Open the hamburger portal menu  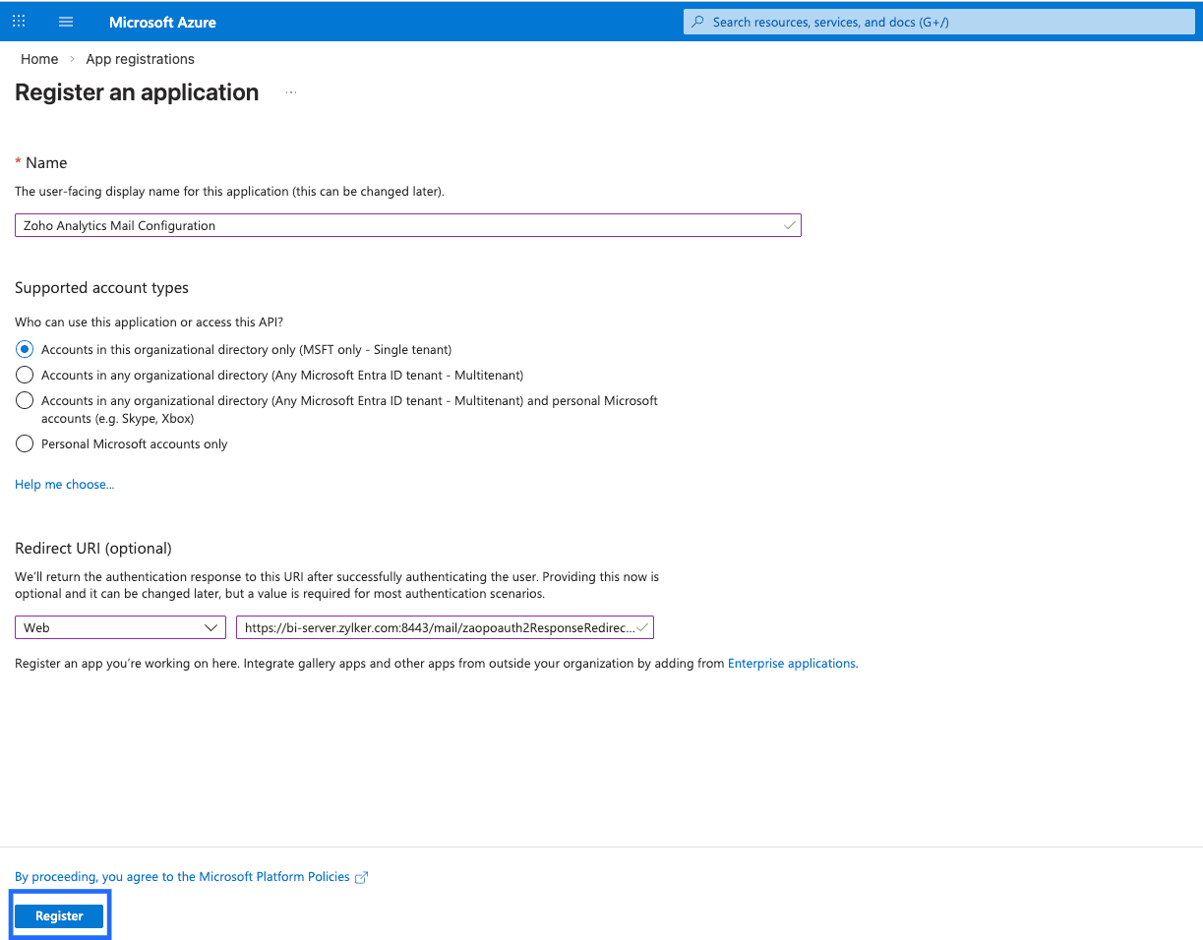point(66,22)
